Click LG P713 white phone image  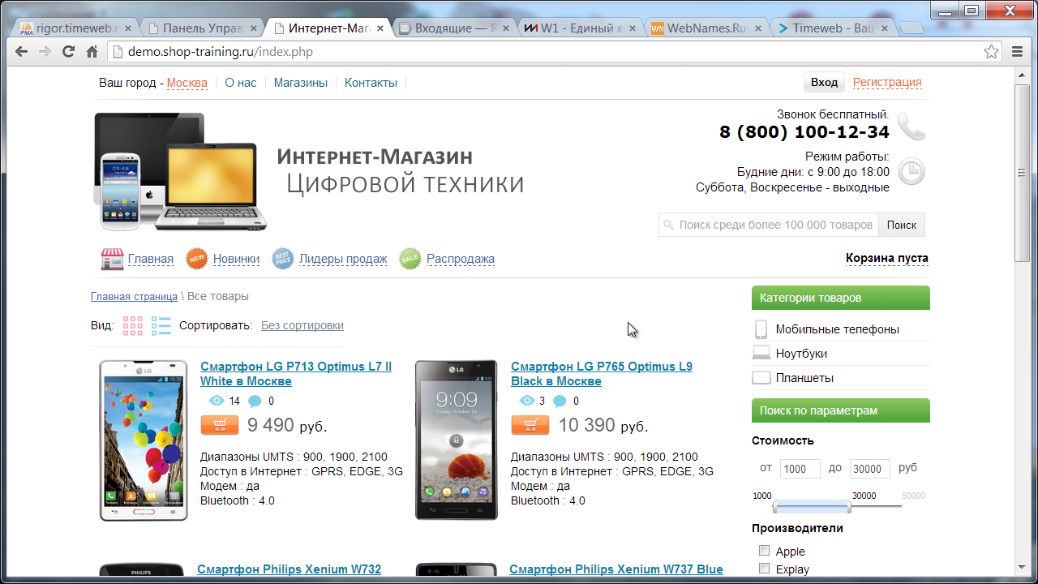point(144,440)
